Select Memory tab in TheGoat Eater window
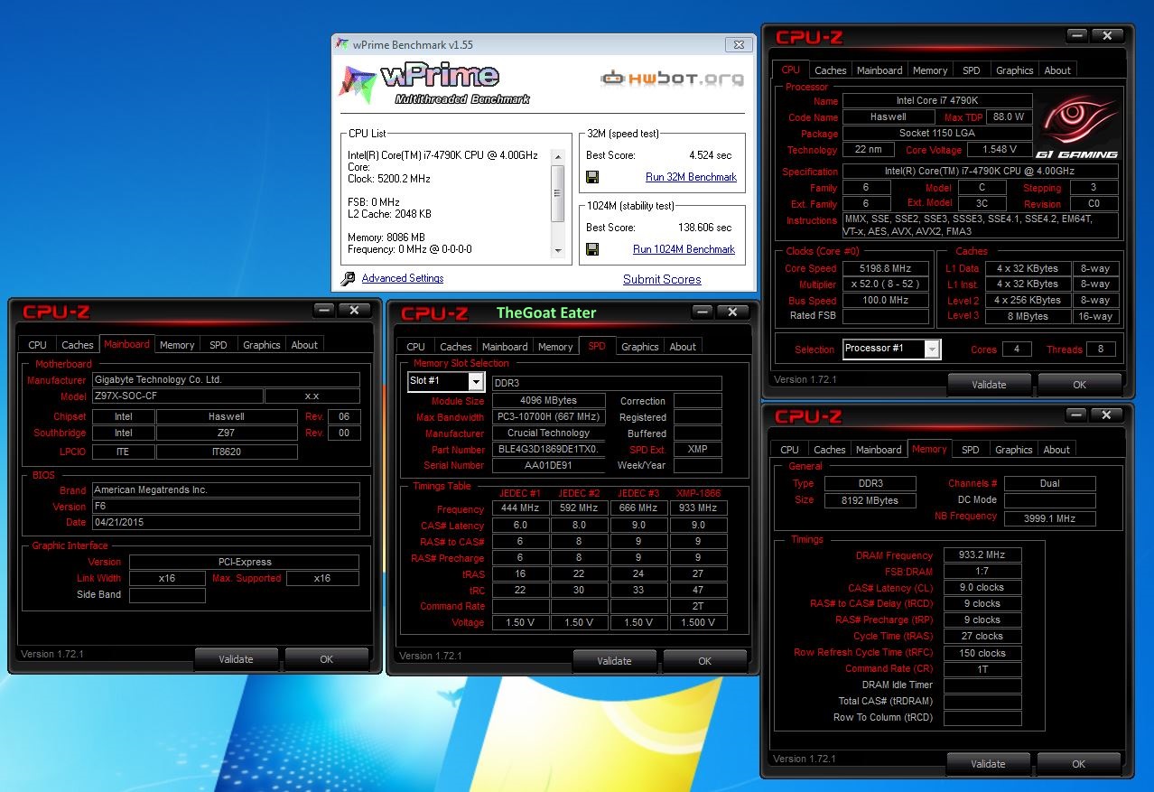This screenshot has height=792, width=1154. (555, 347)
